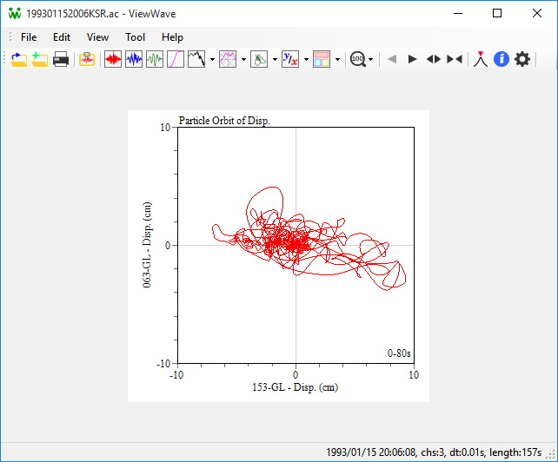Open the waveform case icon

pos(87,59)
